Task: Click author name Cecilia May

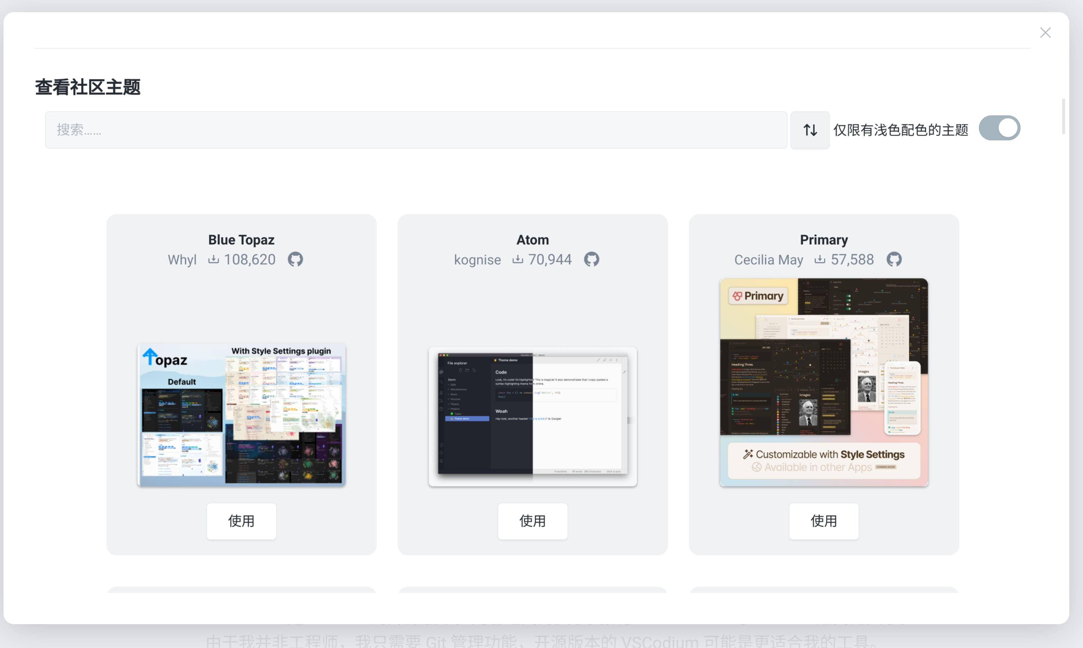Action: click(768, 260)
